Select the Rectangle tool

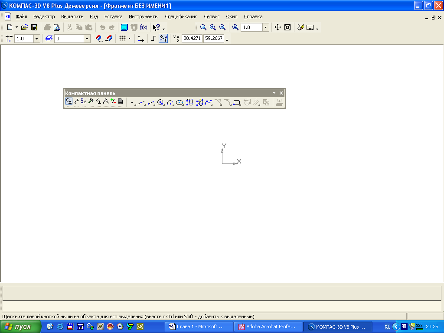(x=237, y=102)
